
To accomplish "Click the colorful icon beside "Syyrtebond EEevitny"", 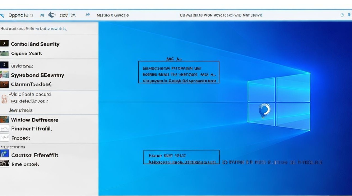I will 4,75.
